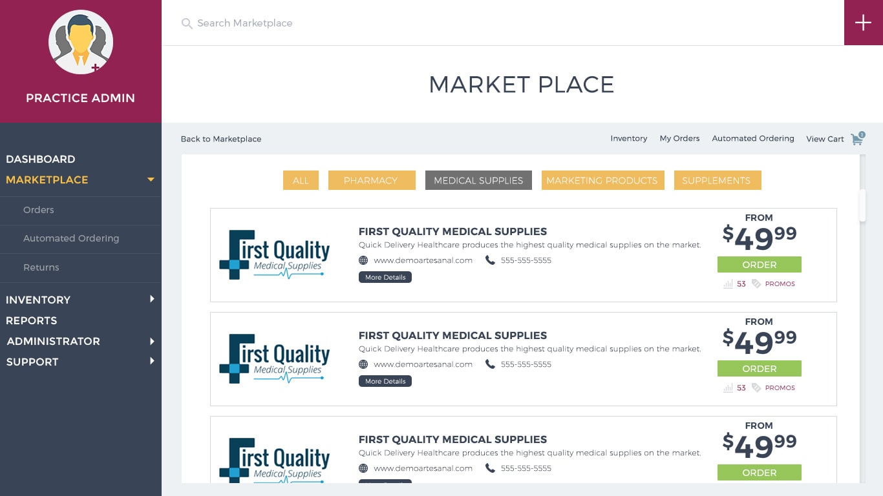Click globe icon in first supplier listing
This screenshot has height=496, width=883.
pyautogui.click(x=363, y=260)
